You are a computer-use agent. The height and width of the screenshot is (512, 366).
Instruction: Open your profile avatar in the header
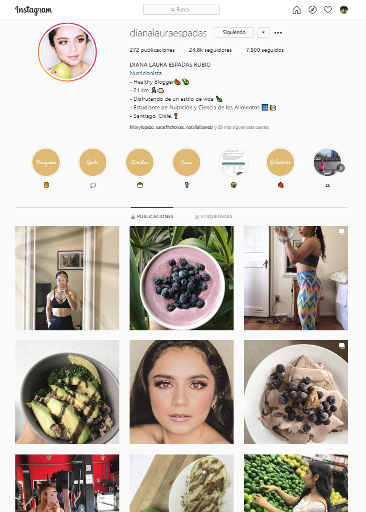[343, 10]
